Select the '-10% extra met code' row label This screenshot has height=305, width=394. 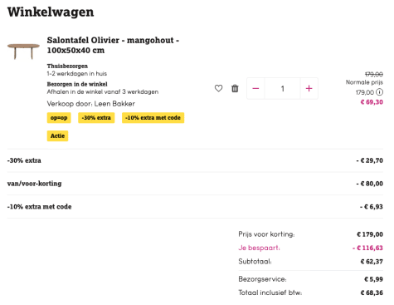[39, 207]
